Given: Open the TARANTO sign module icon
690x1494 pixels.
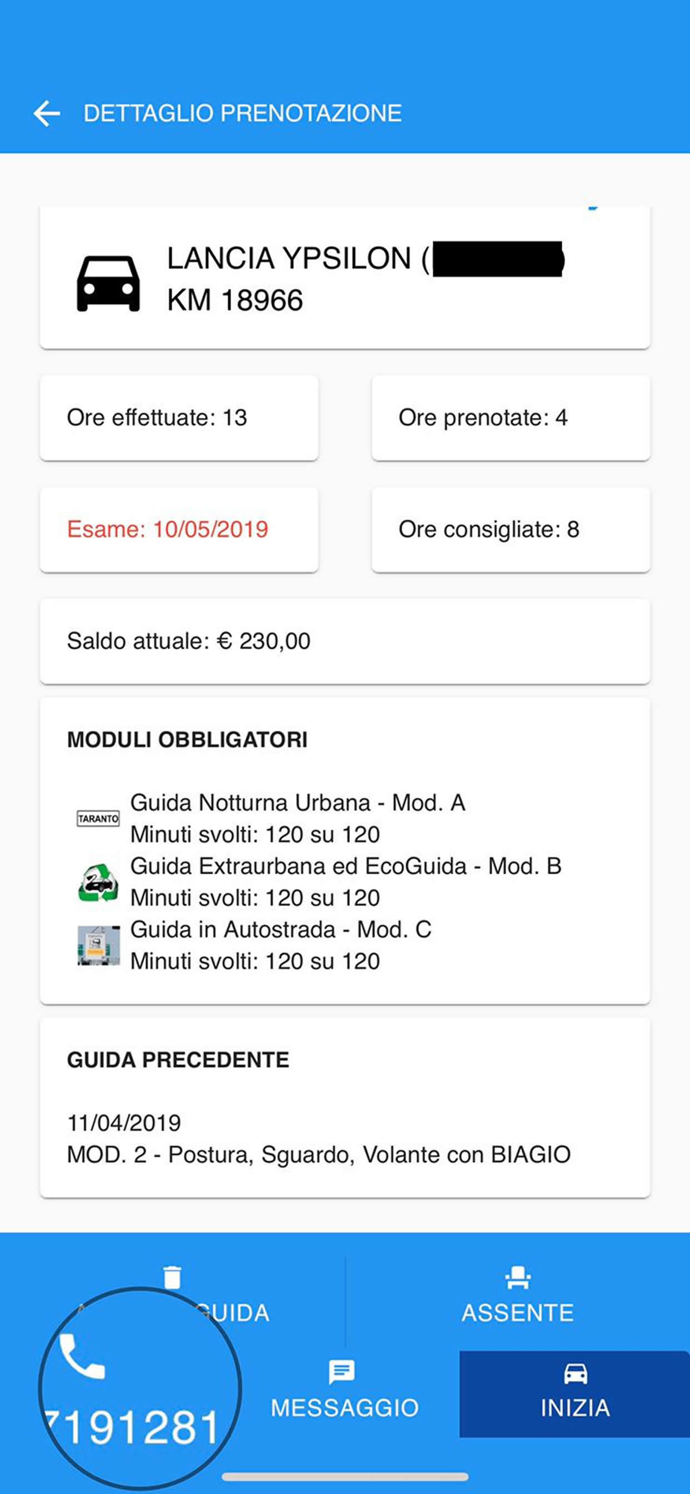Looking at the screenshot, I should [x=98, y=818].
